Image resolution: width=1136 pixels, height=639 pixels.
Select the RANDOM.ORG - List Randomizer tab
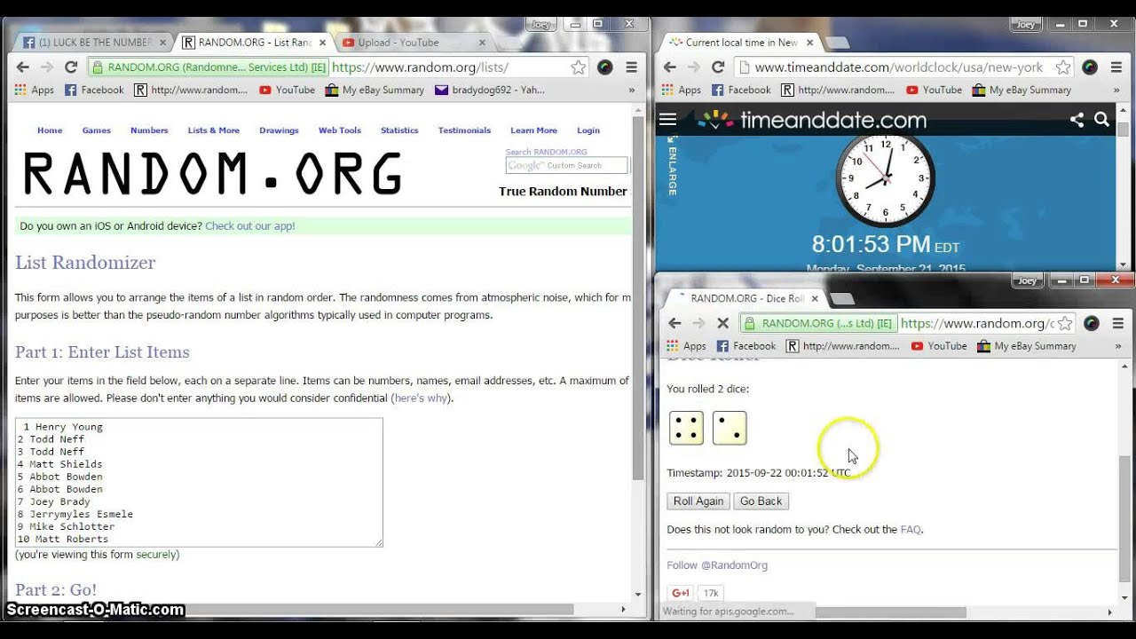tap(255, 42)
